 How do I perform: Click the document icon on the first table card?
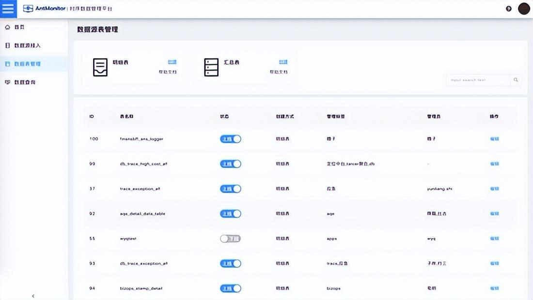point(100,67)
